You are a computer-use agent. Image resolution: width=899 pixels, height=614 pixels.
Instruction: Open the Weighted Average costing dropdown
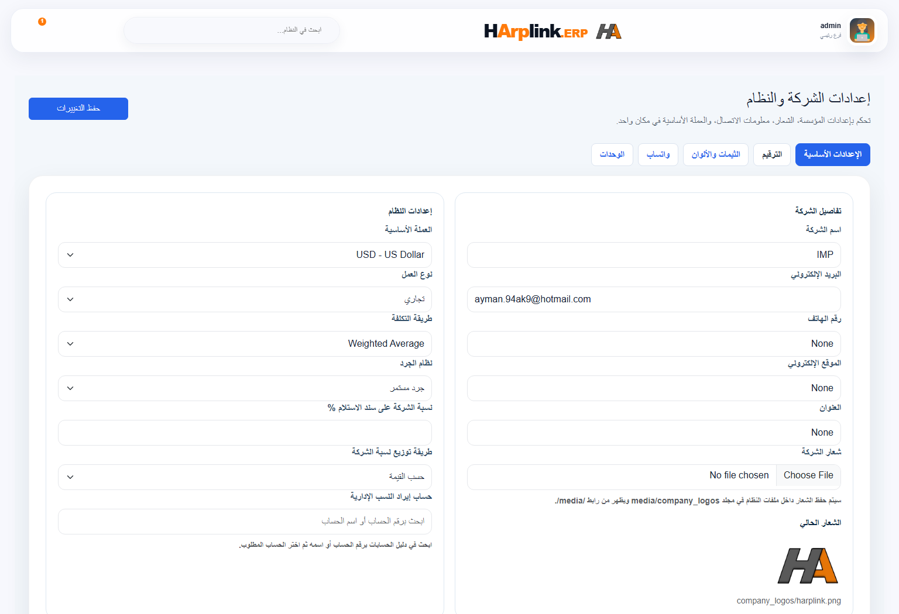tap(245, 344)
